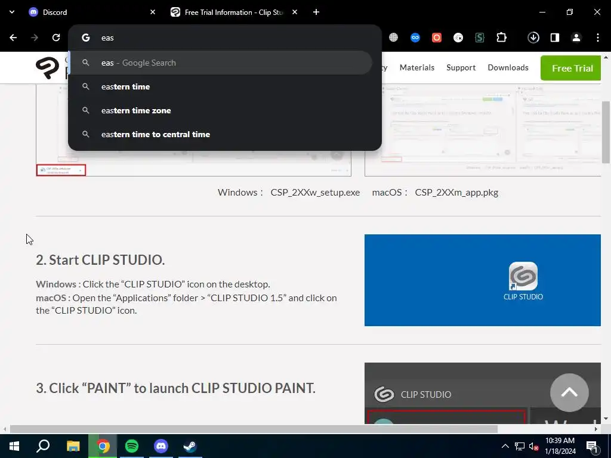Image resolution: width=611 pixels, height=458 pixels.
Task: Open File Explorer from the taskbar
Action: [73, 446]
